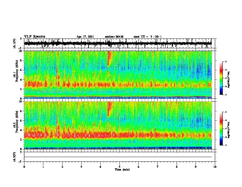This screenshot has width=242, height=187.
Task: Click the ch.2 spectrogram color bar
Action: (221, 129)
